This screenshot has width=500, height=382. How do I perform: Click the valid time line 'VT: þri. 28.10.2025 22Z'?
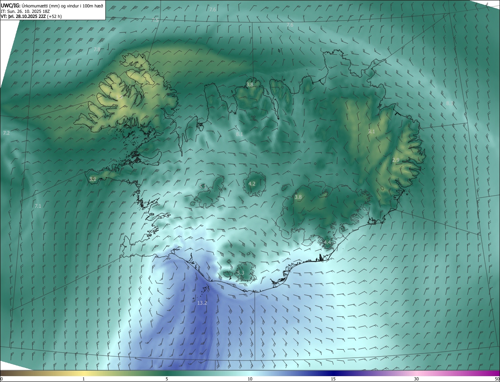click(x=23, y=16)
